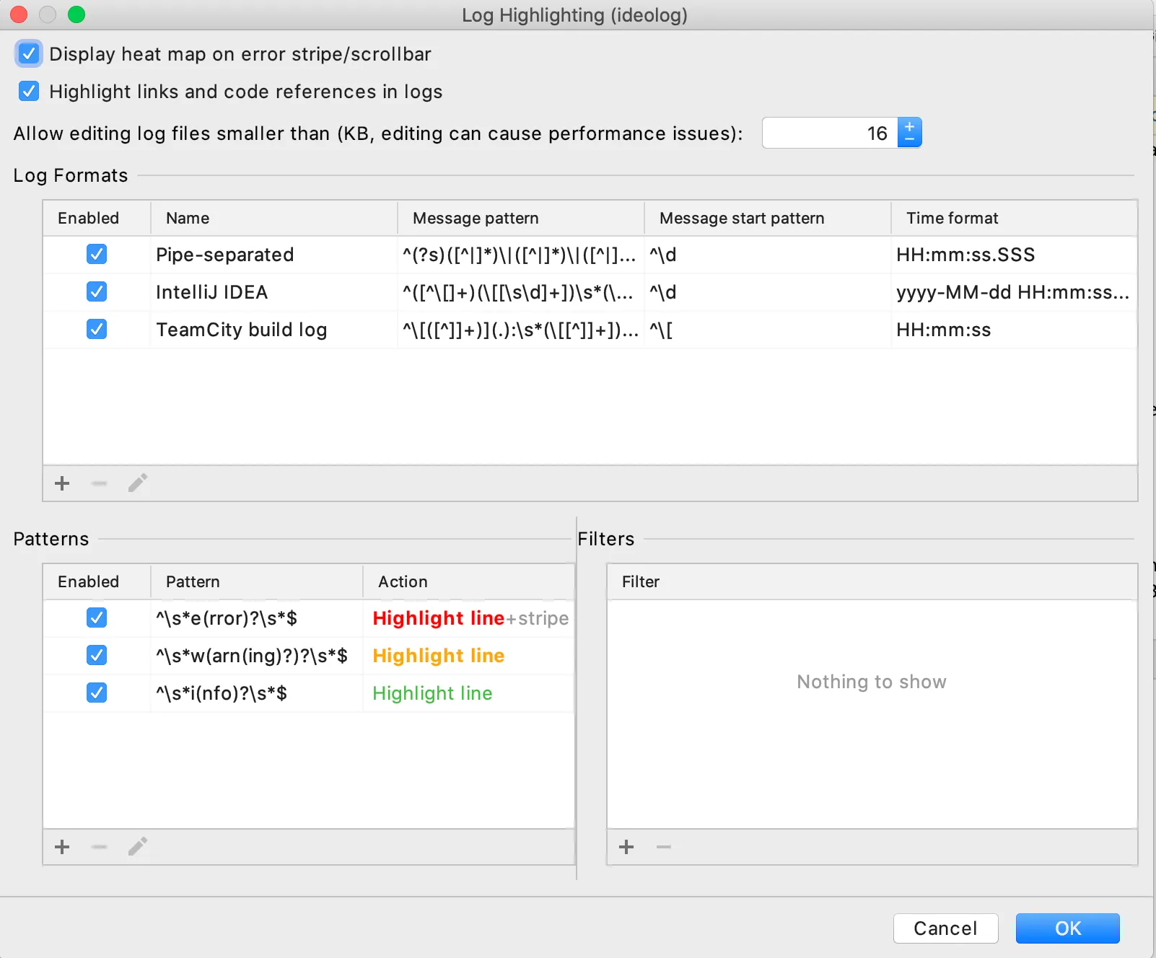Disable the TeamCity build log format
This screenshot has height=958, width=1156.
[x=97, y=330]
